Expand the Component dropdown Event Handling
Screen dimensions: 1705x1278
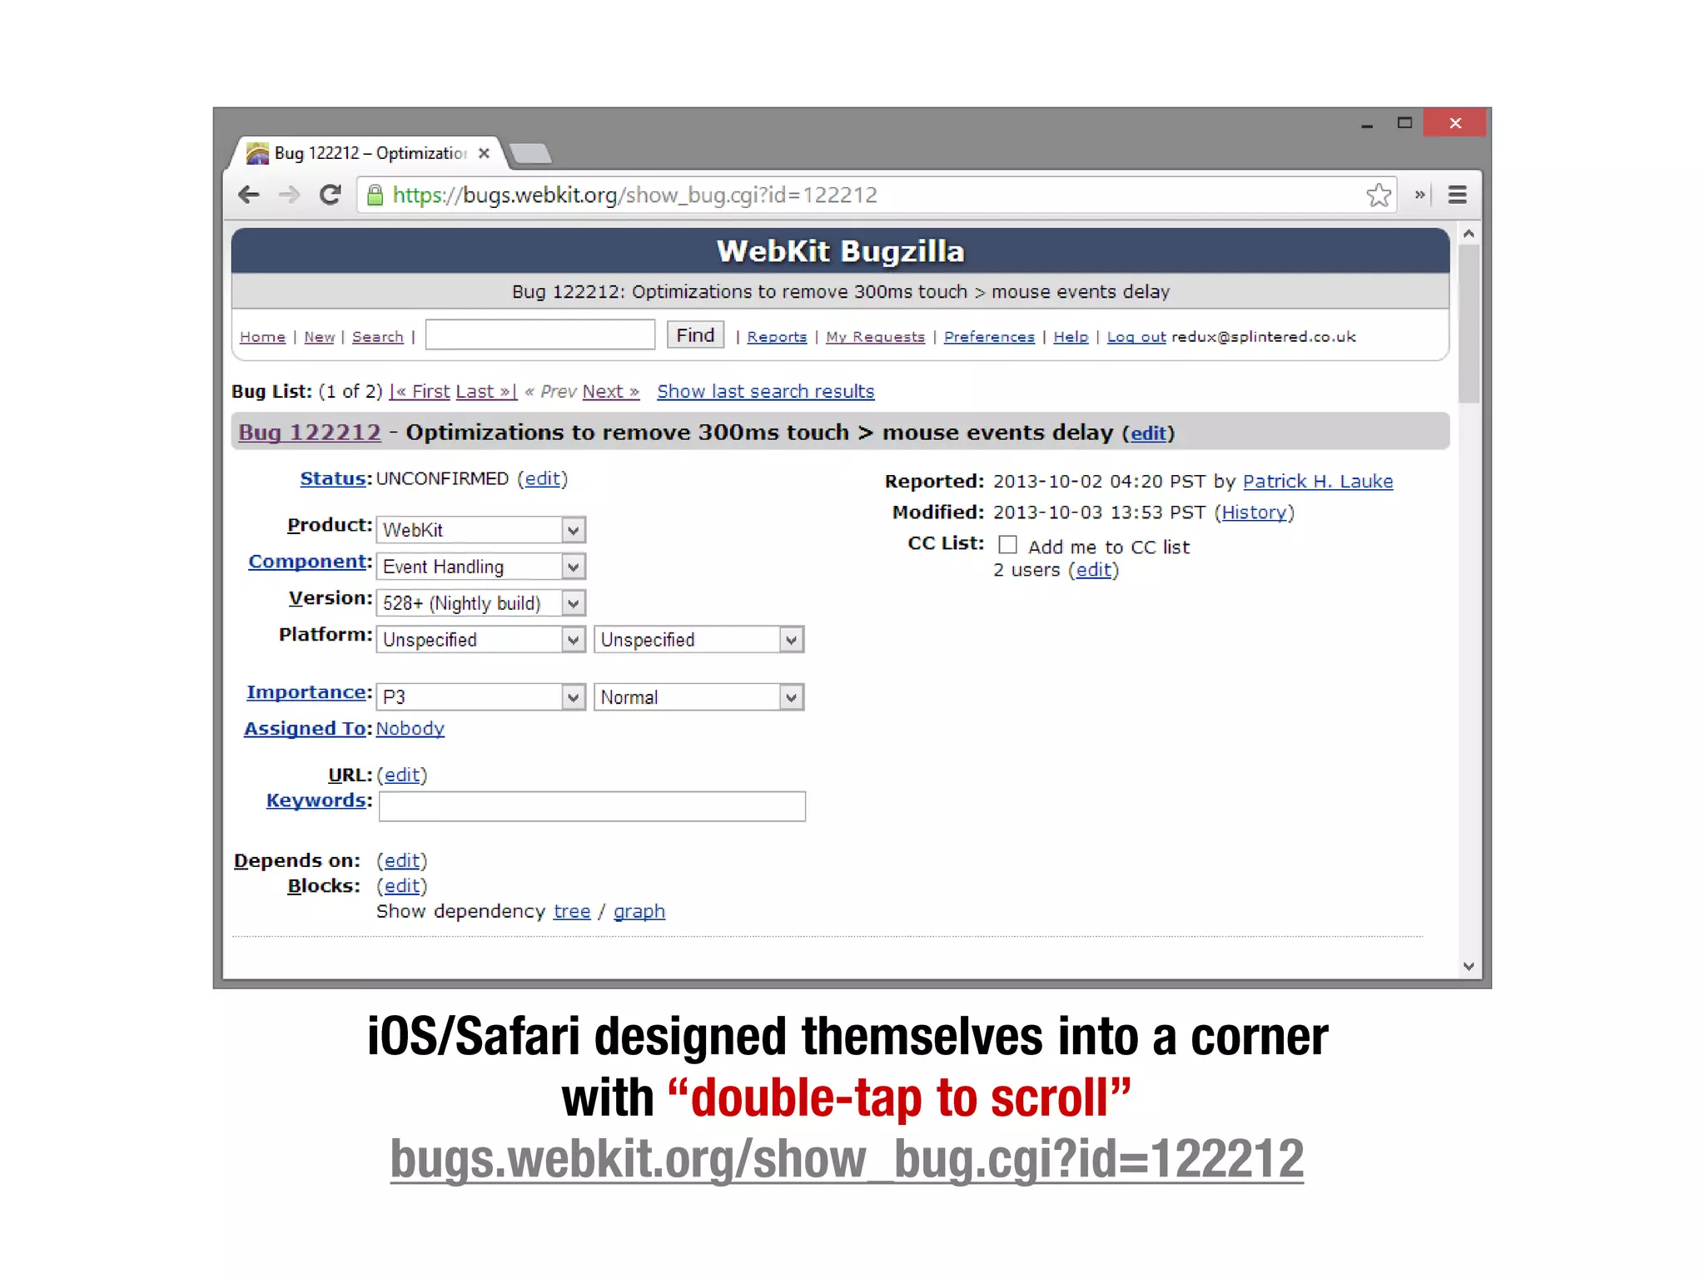point(480,567)
